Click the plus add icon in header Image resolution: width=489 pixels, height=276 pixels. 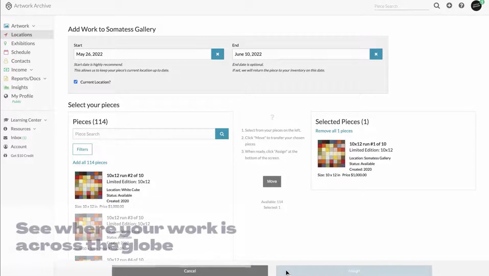coord(449,5)
